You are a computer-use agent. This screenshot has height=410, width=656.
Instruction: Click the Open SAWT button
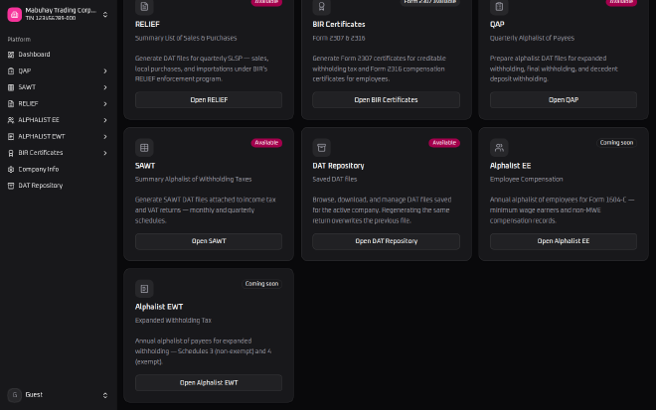pyautogui.click(x=209, y=241)
